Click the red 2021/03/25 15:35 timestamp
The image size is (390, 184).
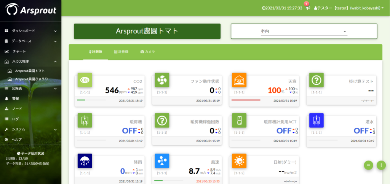(x=208, y=181)
